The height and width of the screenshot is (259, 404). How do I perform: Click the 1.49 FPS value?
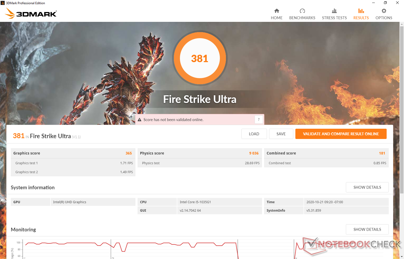(x=127, y=172)
